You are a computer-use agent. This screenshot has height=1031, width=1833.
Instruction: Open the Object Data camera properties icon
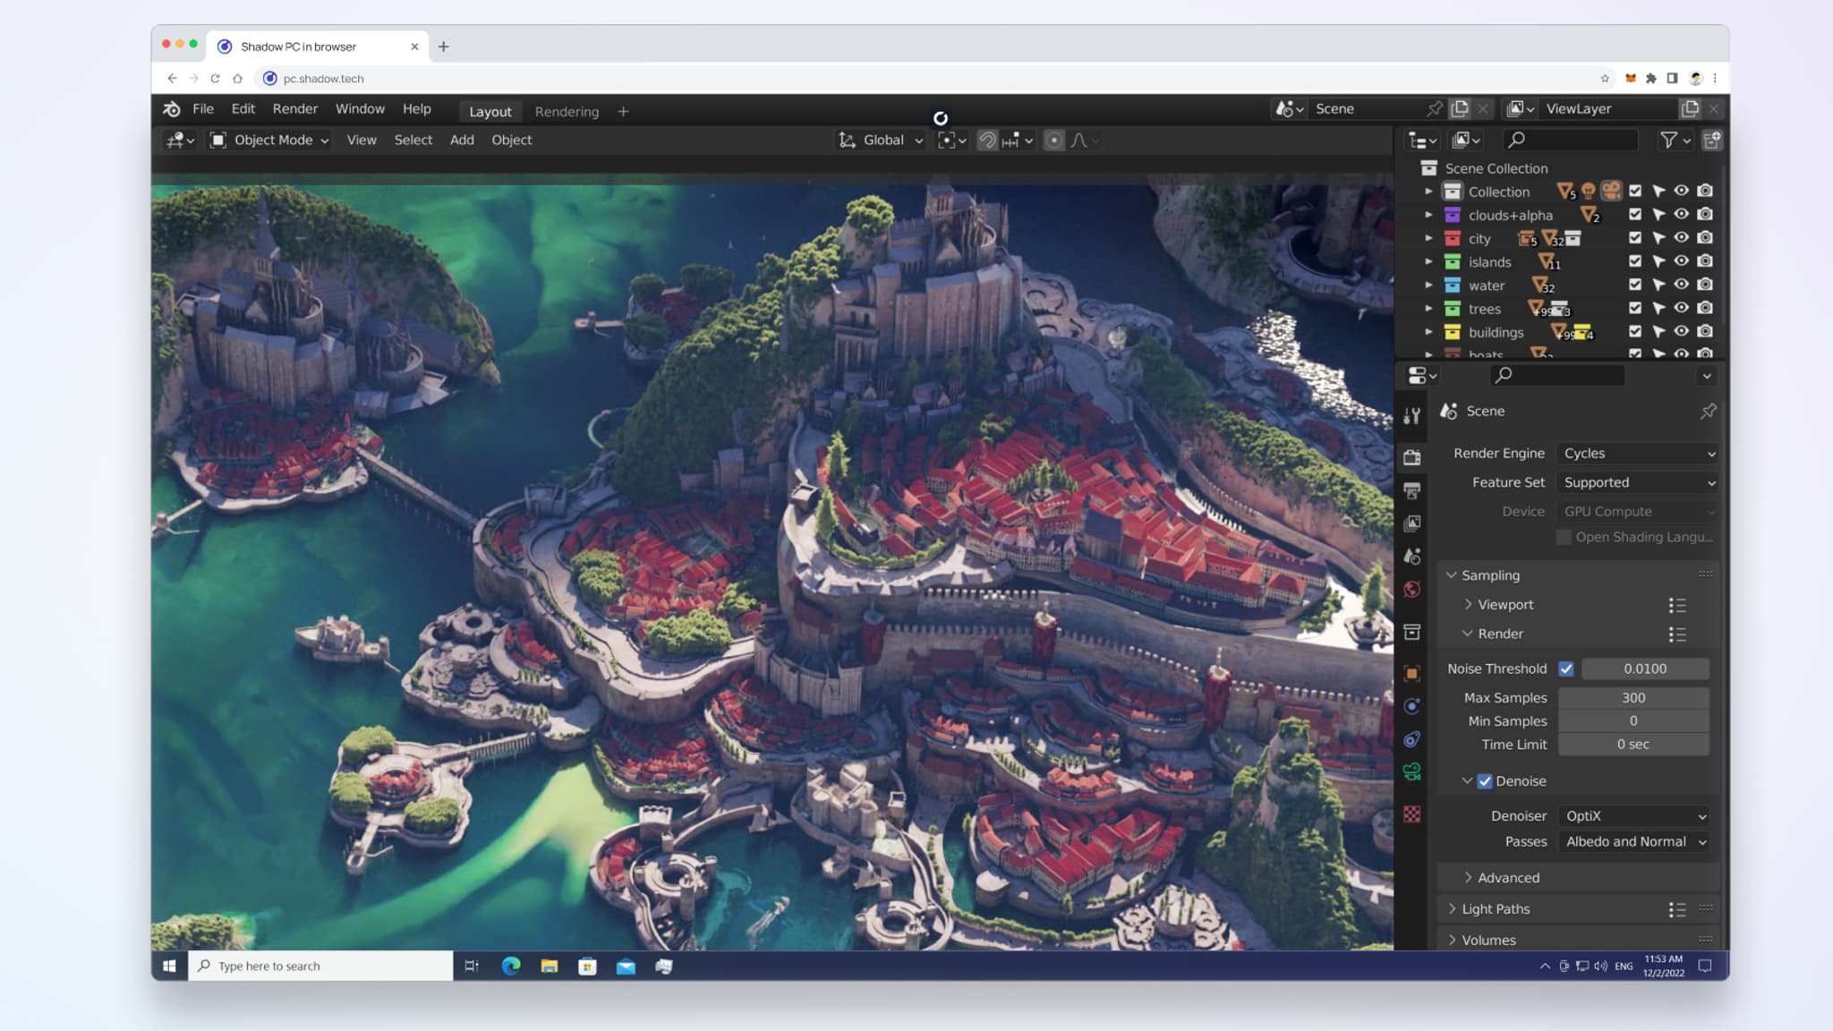(1412, 771)
